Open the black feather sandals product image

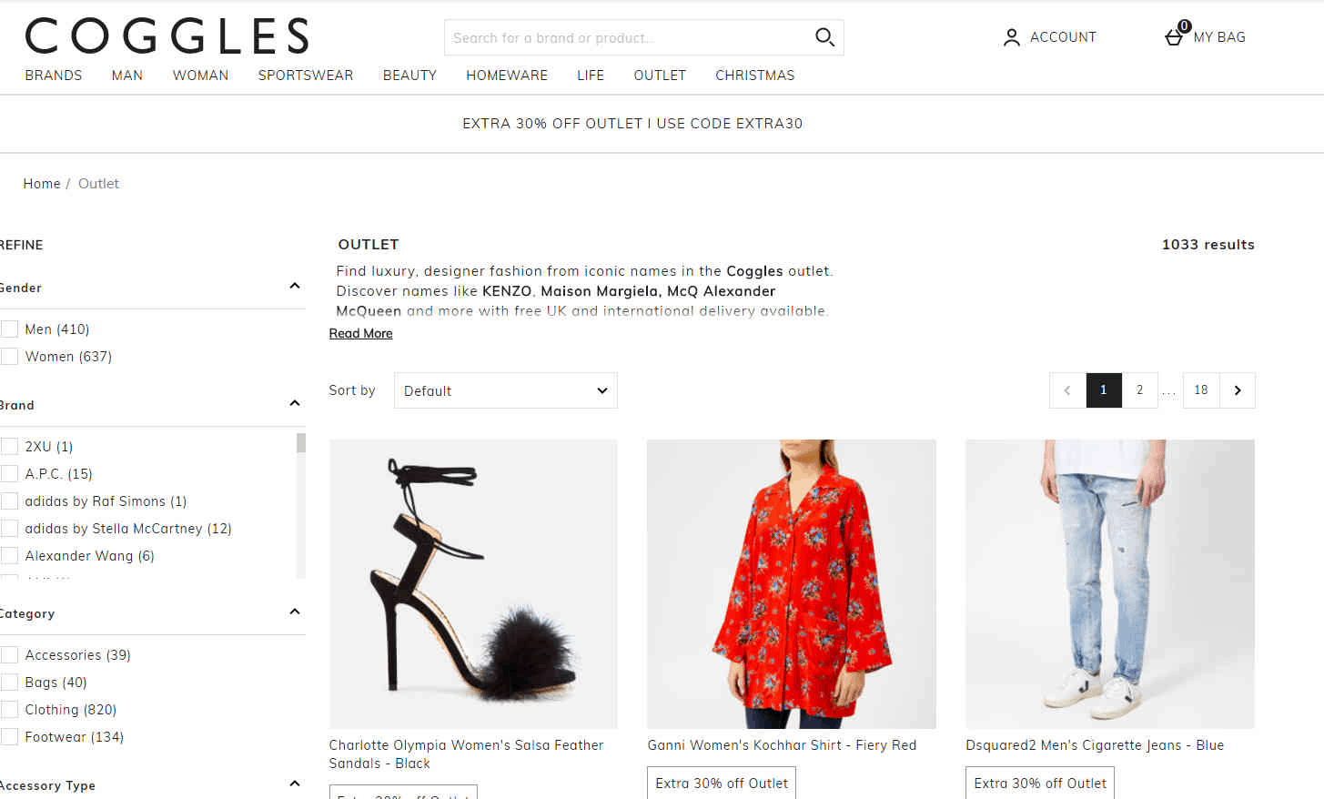[473, 584]
